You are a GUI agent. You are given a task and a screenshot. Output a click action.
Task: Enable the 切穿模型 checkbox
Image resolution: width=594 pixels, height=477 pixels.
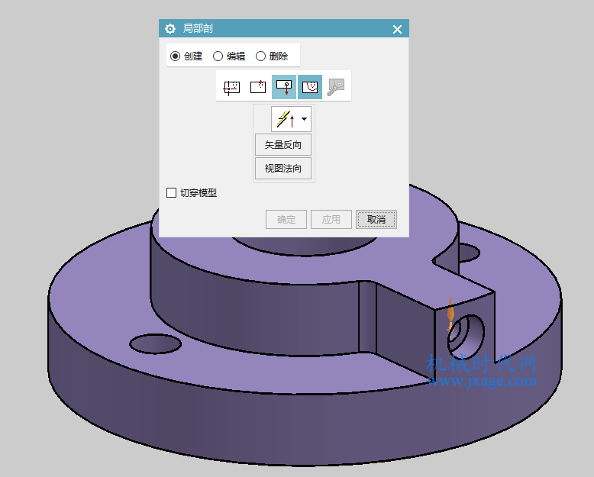(x=171, y=192)
